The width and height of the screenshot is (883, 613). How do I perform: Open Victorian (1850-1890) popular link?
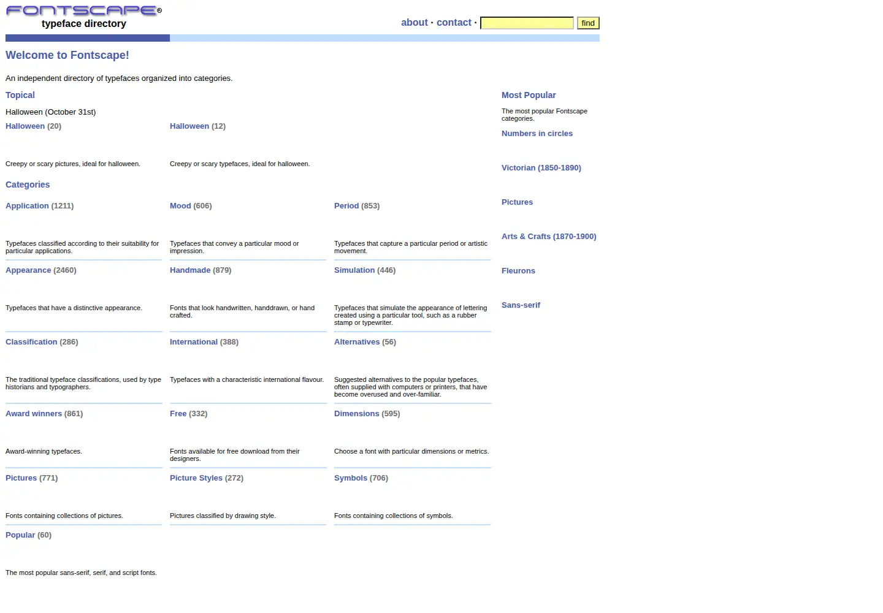click(x=541, y=168)
